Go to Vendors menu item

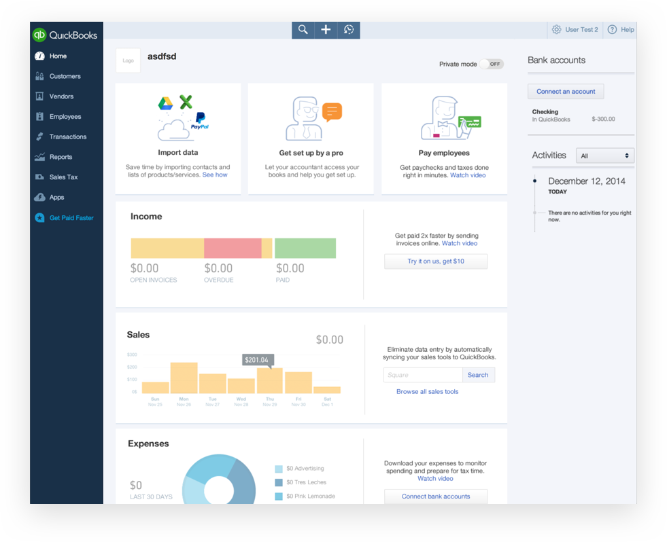point(61,96)
